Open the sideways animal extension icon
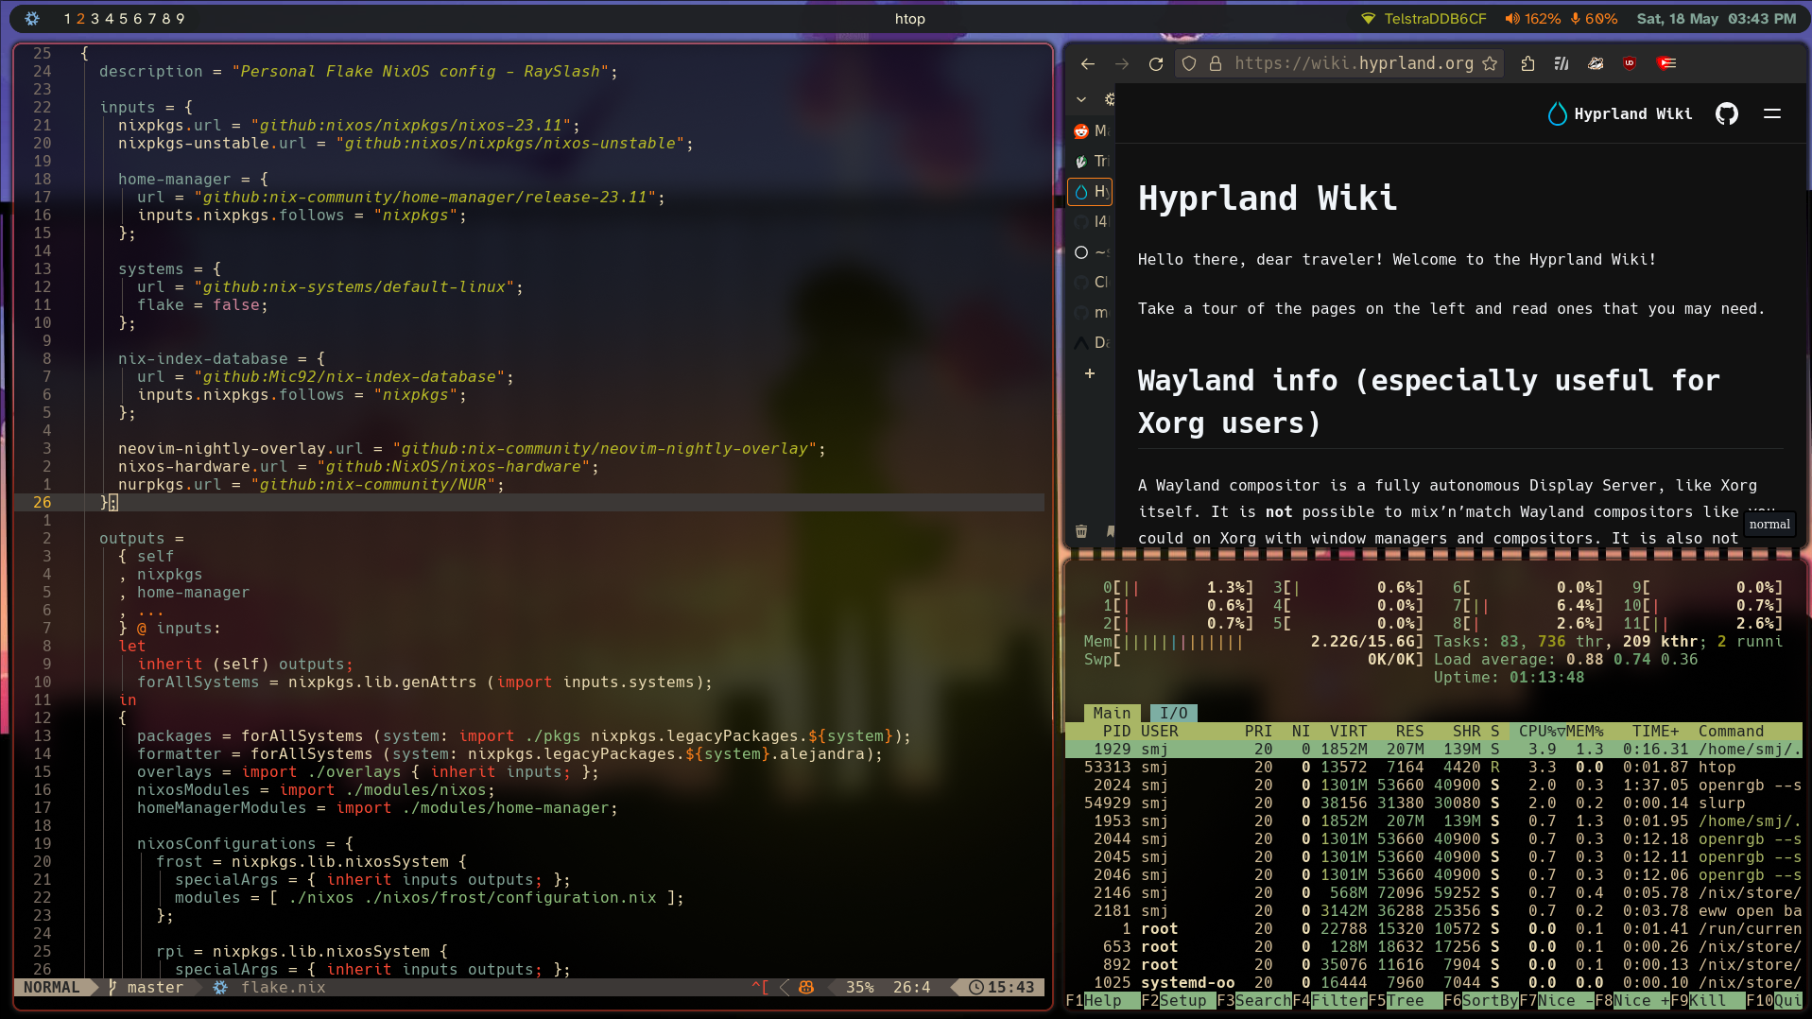1812x1019 pixels. tap(1596, 63)
